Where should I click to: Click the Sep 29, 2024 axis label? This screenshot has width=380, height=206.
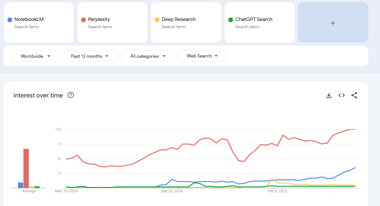click(172, 191)
